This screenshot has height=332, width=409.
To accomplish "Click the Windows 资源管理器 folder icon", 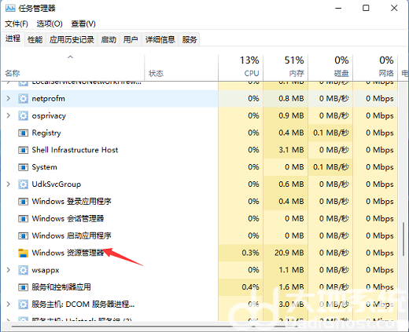I will pos(23,253).
